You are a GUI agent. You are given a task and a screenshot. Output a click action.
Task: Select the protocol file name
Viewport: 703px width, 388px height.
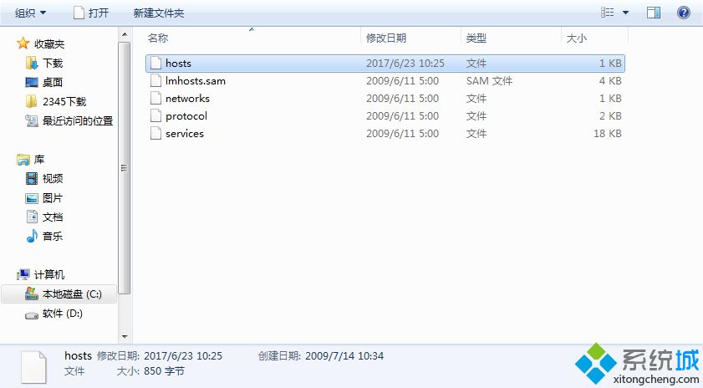(x=186, y=115)
